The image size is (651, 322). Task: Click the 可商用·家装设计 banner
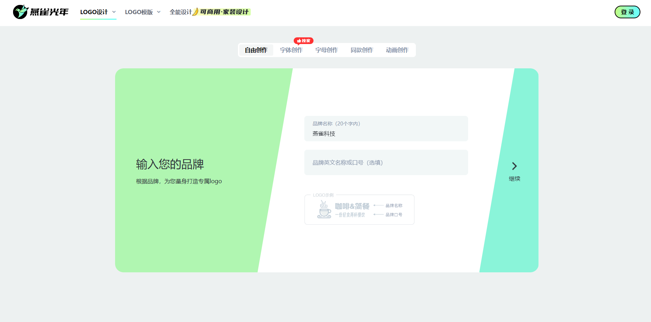coord(225,12)
